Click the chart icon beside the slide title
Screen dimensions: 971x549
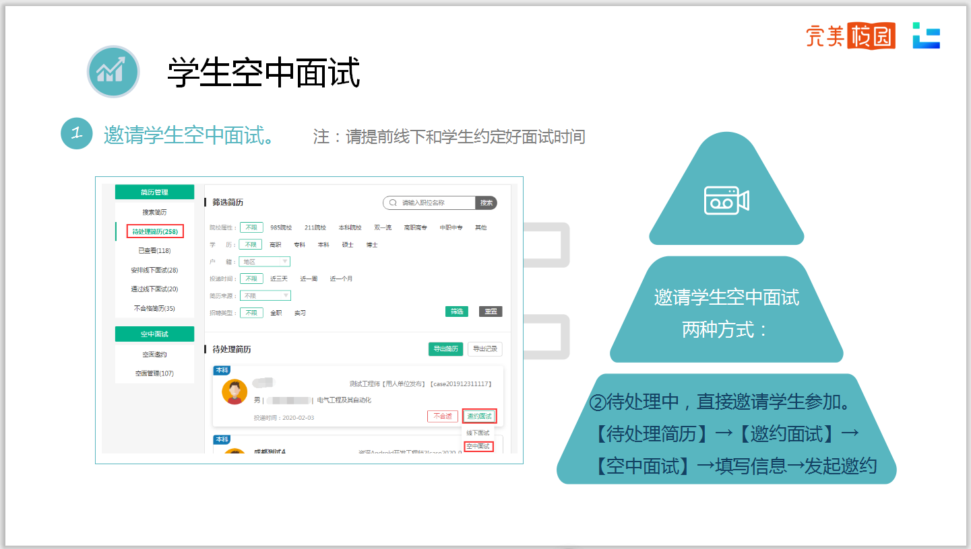113,72
